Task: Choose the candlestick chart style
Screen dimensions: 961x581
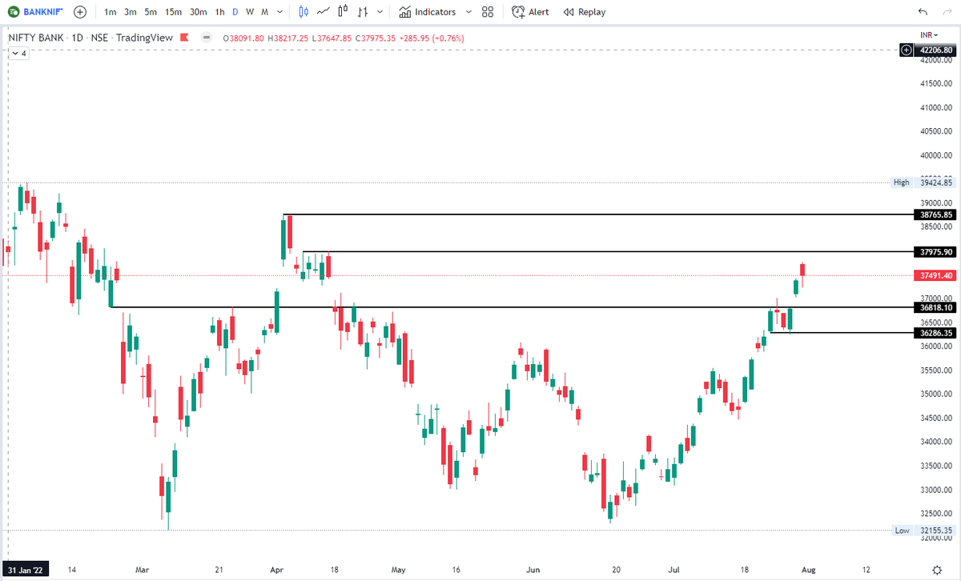Action: pyautogui.click(x=304, y=12)
